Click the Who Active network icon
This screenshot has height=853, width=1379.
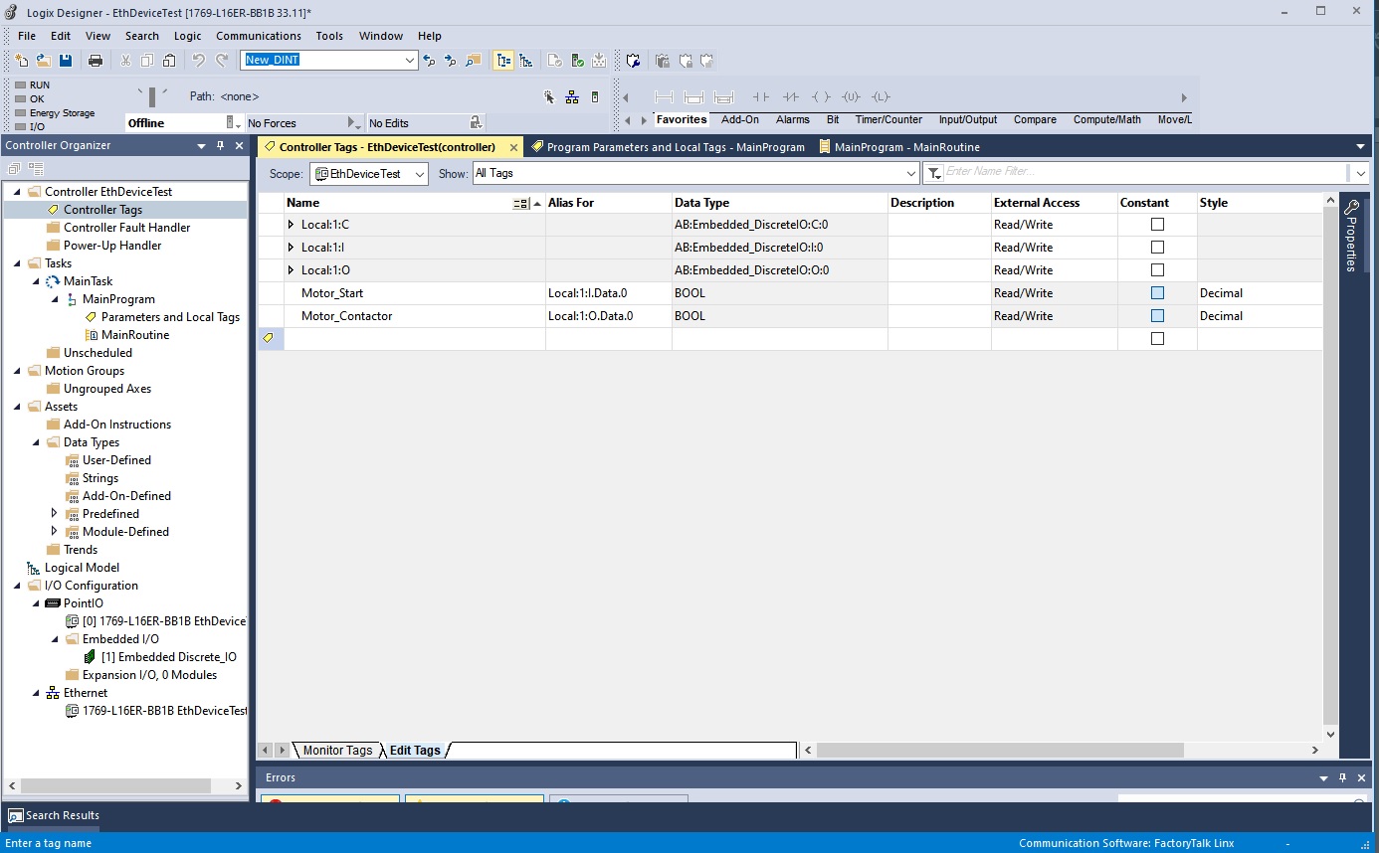point(572,96)
